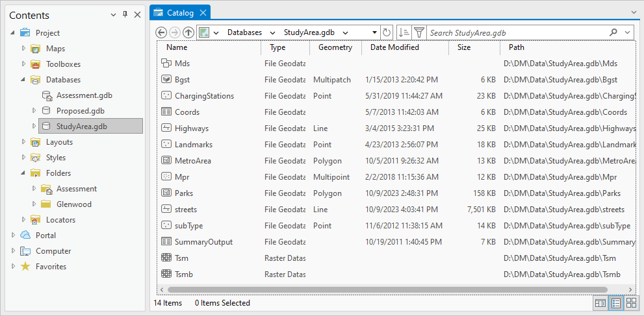Refresh the catalog location
This screenshot has height=316, width=644.
click(387, 32)
